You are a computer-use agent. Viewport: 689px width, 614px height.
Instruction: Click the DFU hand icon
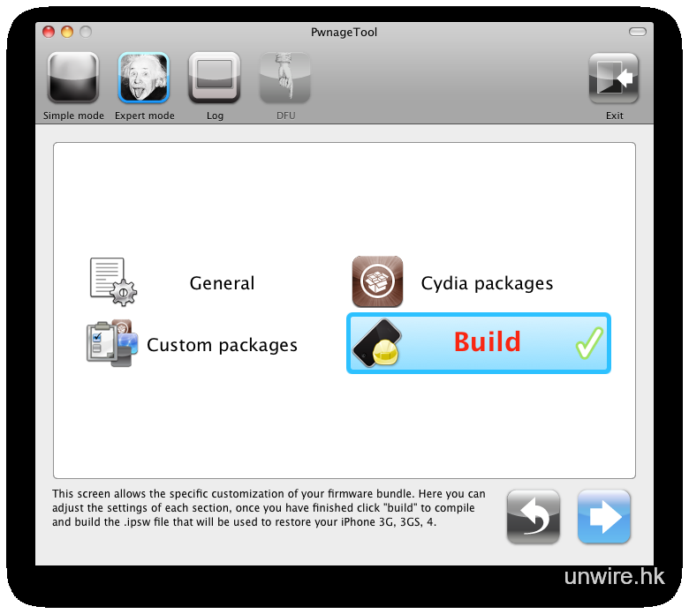click(x=285, y=78)
